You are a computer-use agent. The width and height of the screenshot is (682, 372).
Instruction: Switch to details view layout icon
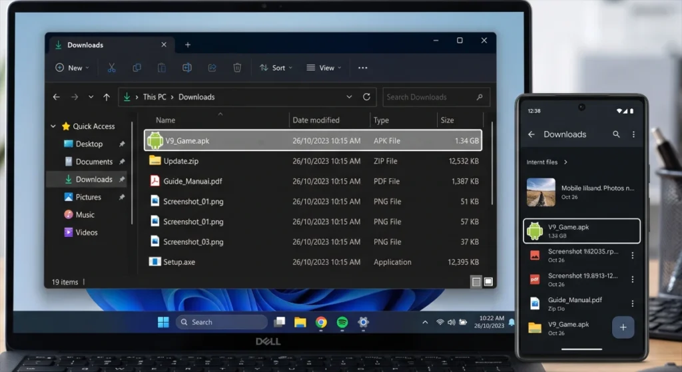coord(476,281)
